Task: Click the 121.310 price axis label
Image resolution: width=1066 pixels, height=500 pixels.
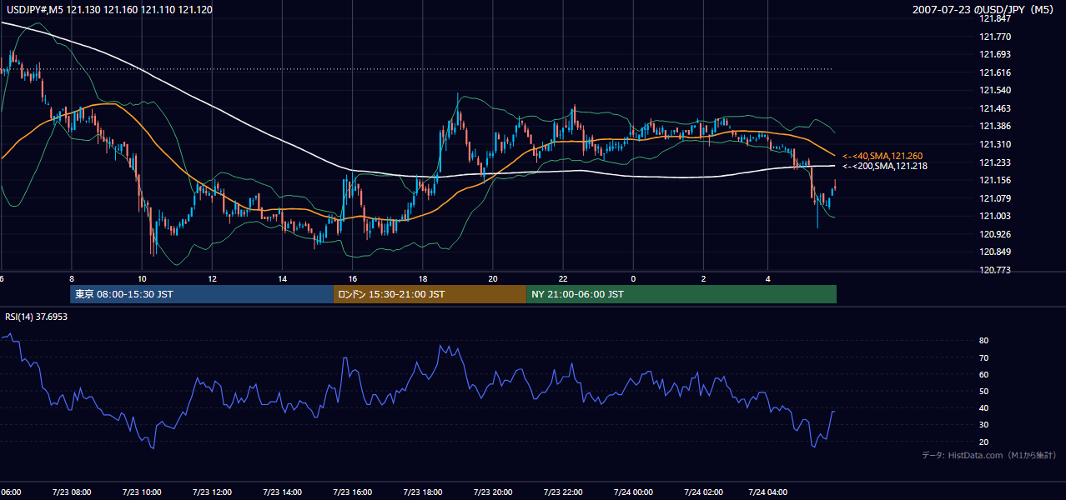Action: [995, 144]
